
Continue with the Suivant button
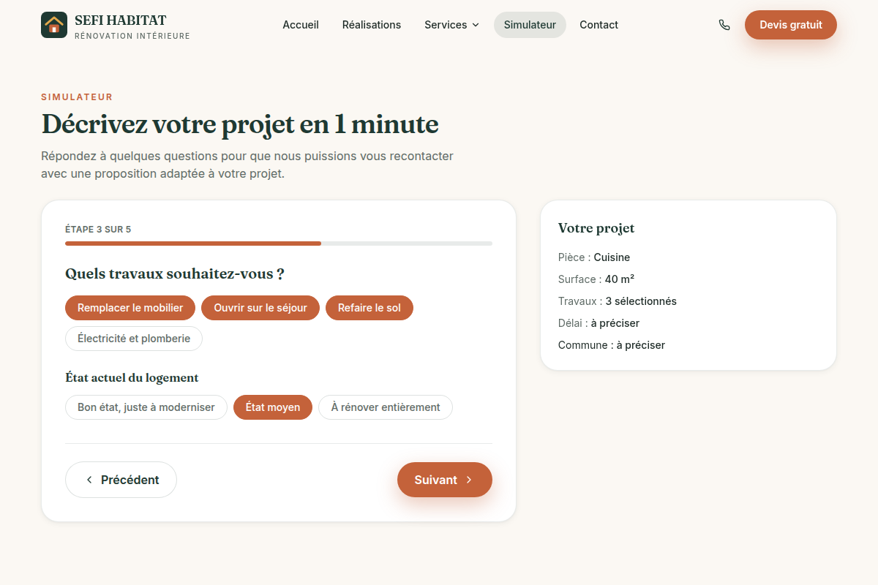(x=445, y=480)
